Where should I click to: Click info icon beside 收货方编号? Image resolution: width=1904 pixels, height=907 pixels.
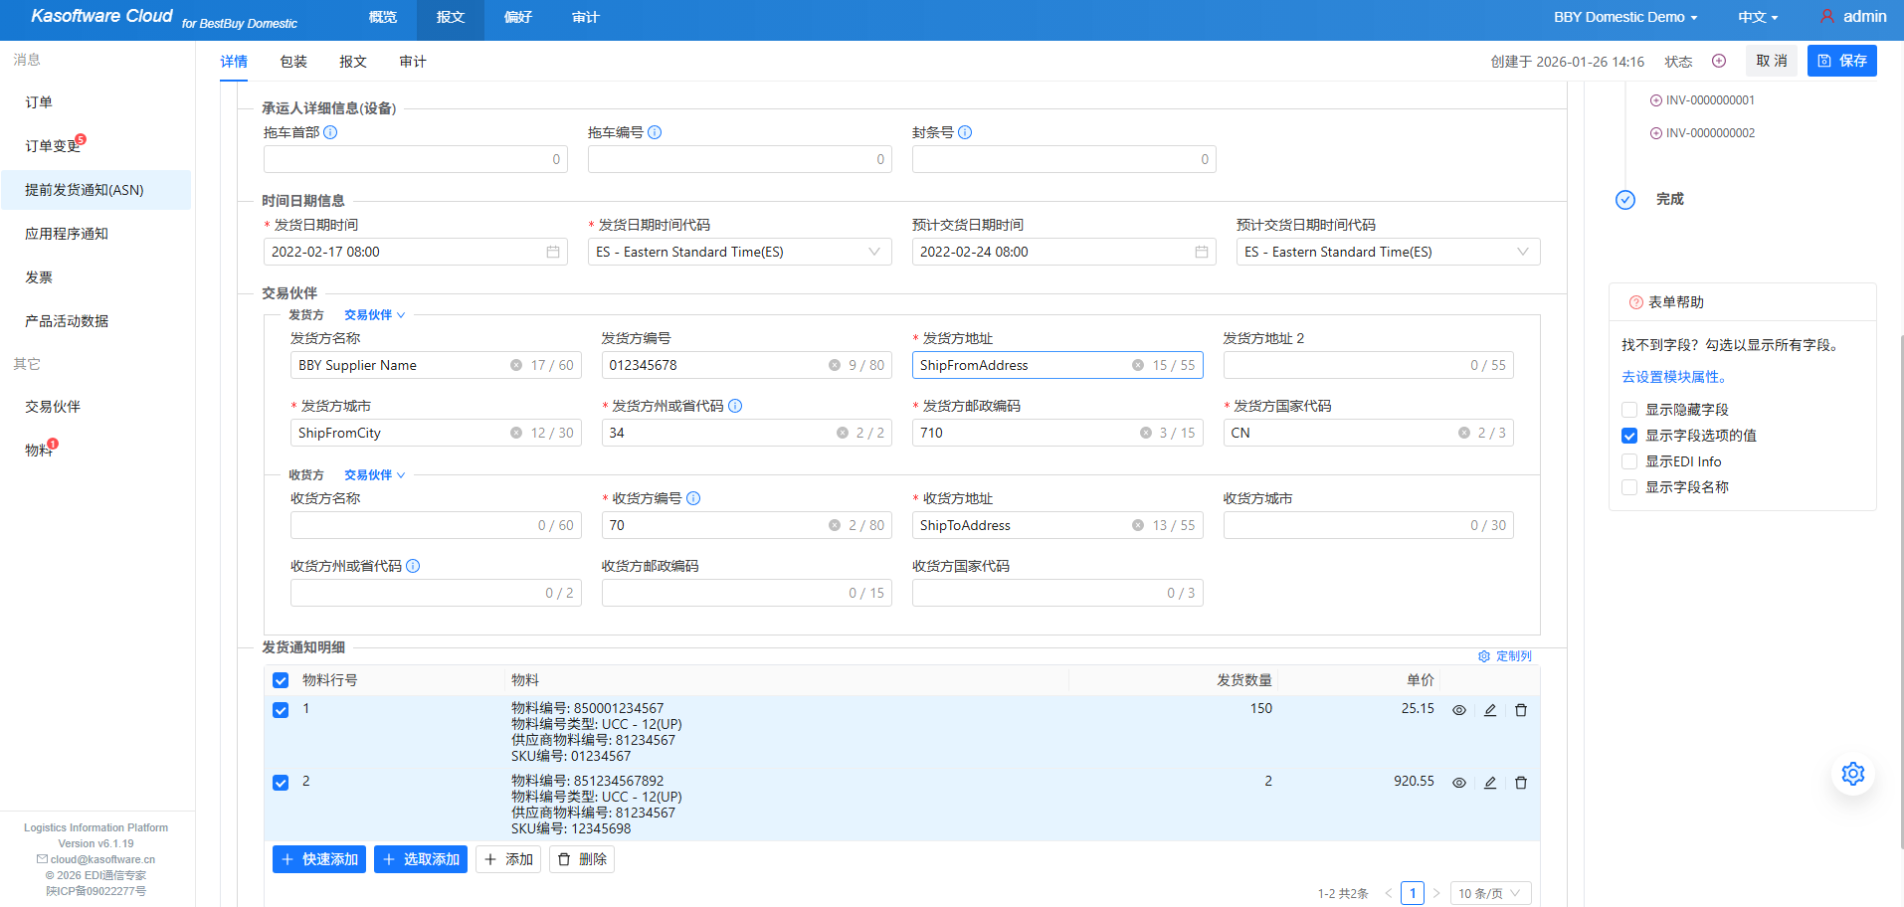coord(693,498)
